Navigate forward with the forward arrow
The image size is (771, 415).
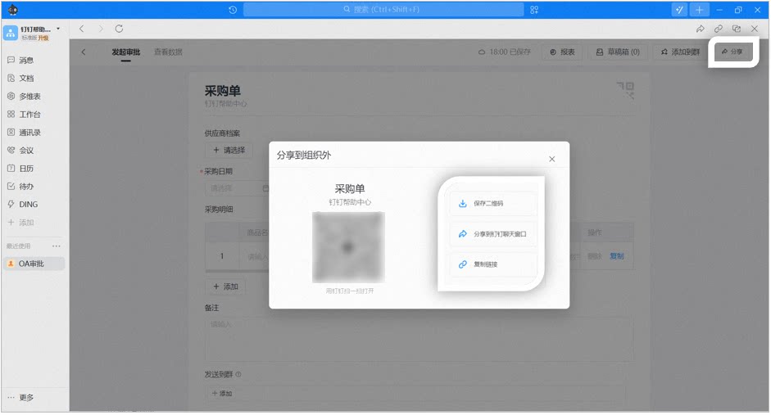100,29
